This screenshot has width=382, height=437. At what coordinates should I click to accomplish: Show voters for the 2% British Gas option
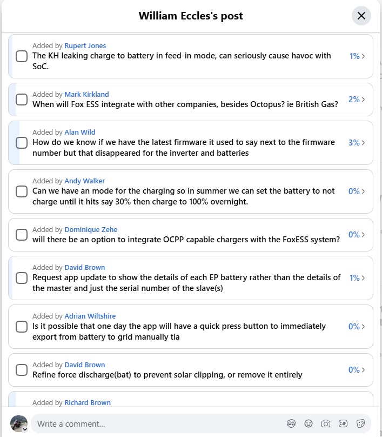click(357, 99)
